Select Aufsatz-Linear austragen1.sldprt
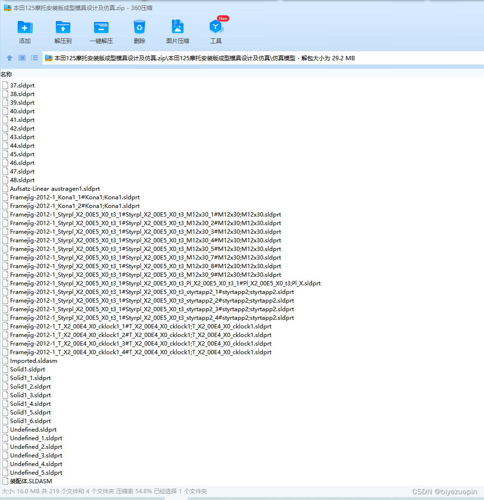 coord(55,189)
